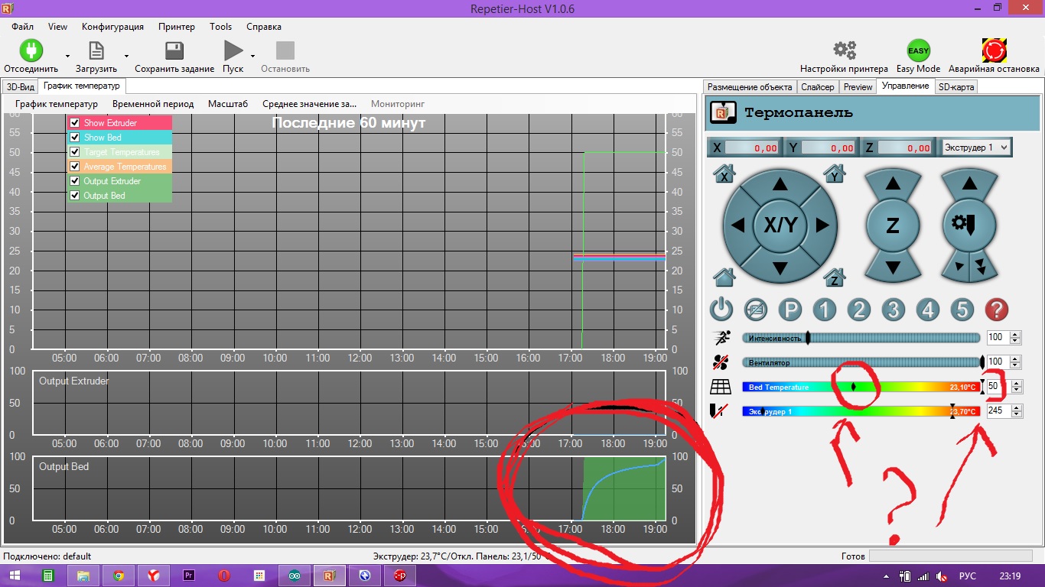Click the Emergency Stop red icon
The height and width of the screenshot is (587, 1045).
pyautogui.click(x=994, y=50)
